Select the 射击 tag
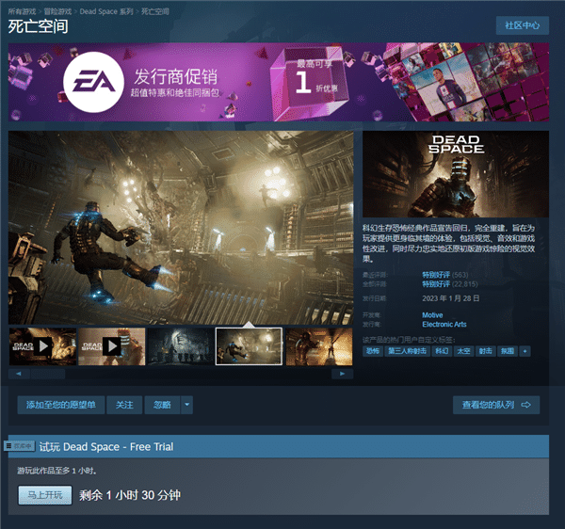The image size is (565, 529). click(x=485, y=351)
